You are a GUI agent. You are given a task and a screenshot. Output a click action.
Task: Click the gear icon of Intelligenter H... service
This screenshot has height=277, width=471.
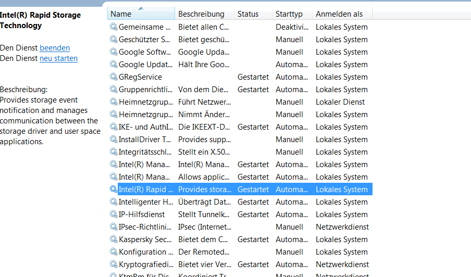(x=114, y=202)
